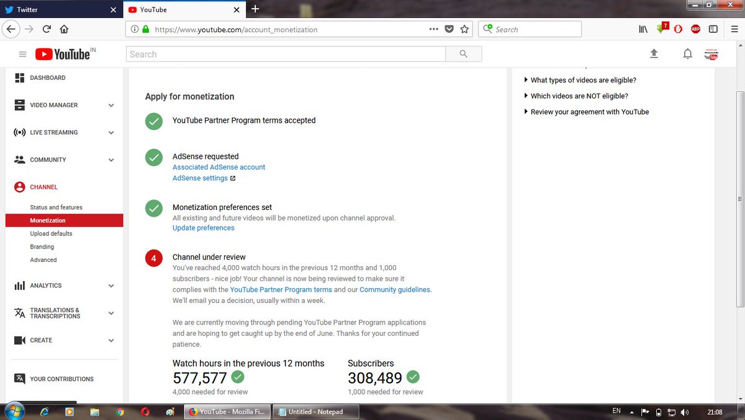
Task: Open YouTube Partner Program terms link
Action: (281, 289)
